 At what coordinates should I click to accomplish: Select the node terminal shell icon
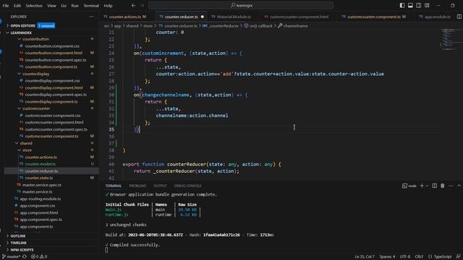409,186
